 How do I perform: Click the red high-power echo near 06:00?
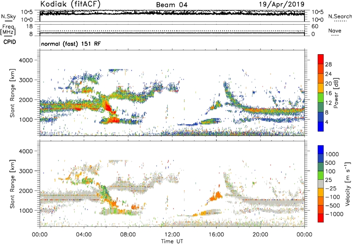coord(109,108)
